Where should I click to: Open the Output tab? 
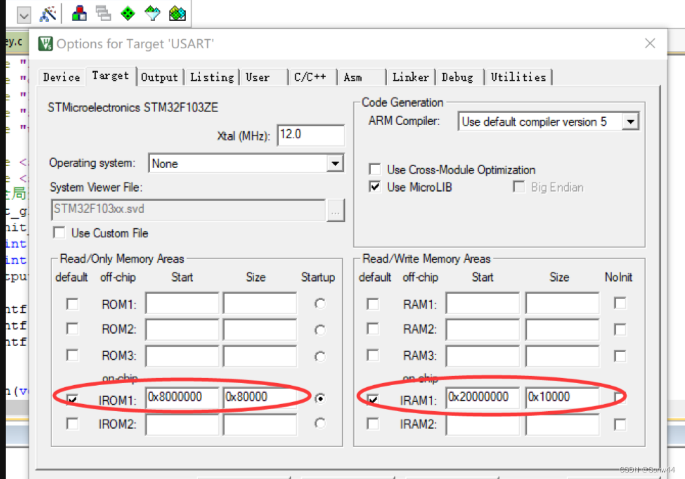(160, 78)
